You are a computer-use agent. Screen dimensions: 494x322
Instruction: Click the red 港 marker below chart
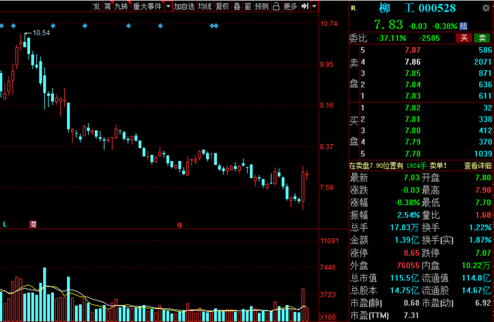[x=32, y=224]
